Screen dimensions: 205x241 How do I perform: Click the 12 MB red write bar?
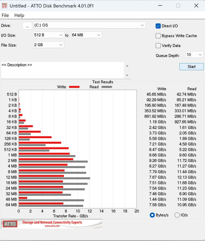point(41,176)
